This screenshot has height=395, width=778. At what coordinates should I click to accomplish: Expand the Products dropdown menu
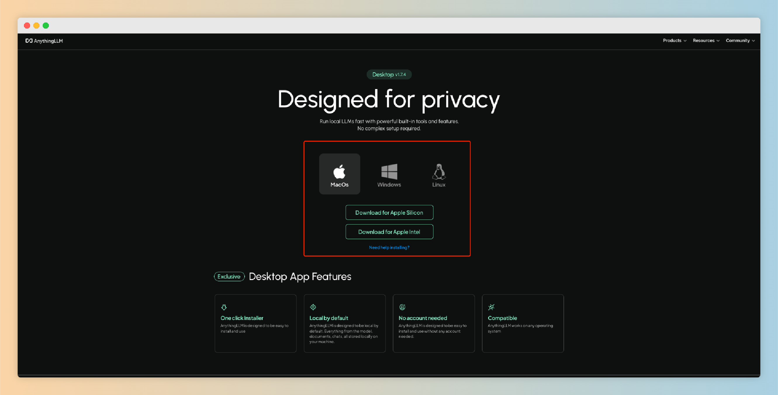674,41
